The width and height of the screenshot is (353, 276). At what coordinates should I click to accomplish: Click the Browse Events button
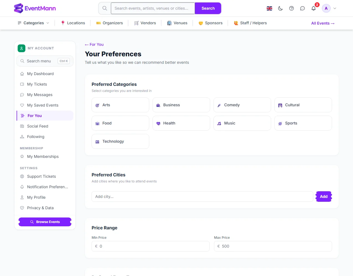coord(45,222)
